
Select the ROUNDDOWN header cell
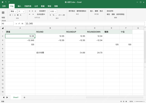pos(95,32)
